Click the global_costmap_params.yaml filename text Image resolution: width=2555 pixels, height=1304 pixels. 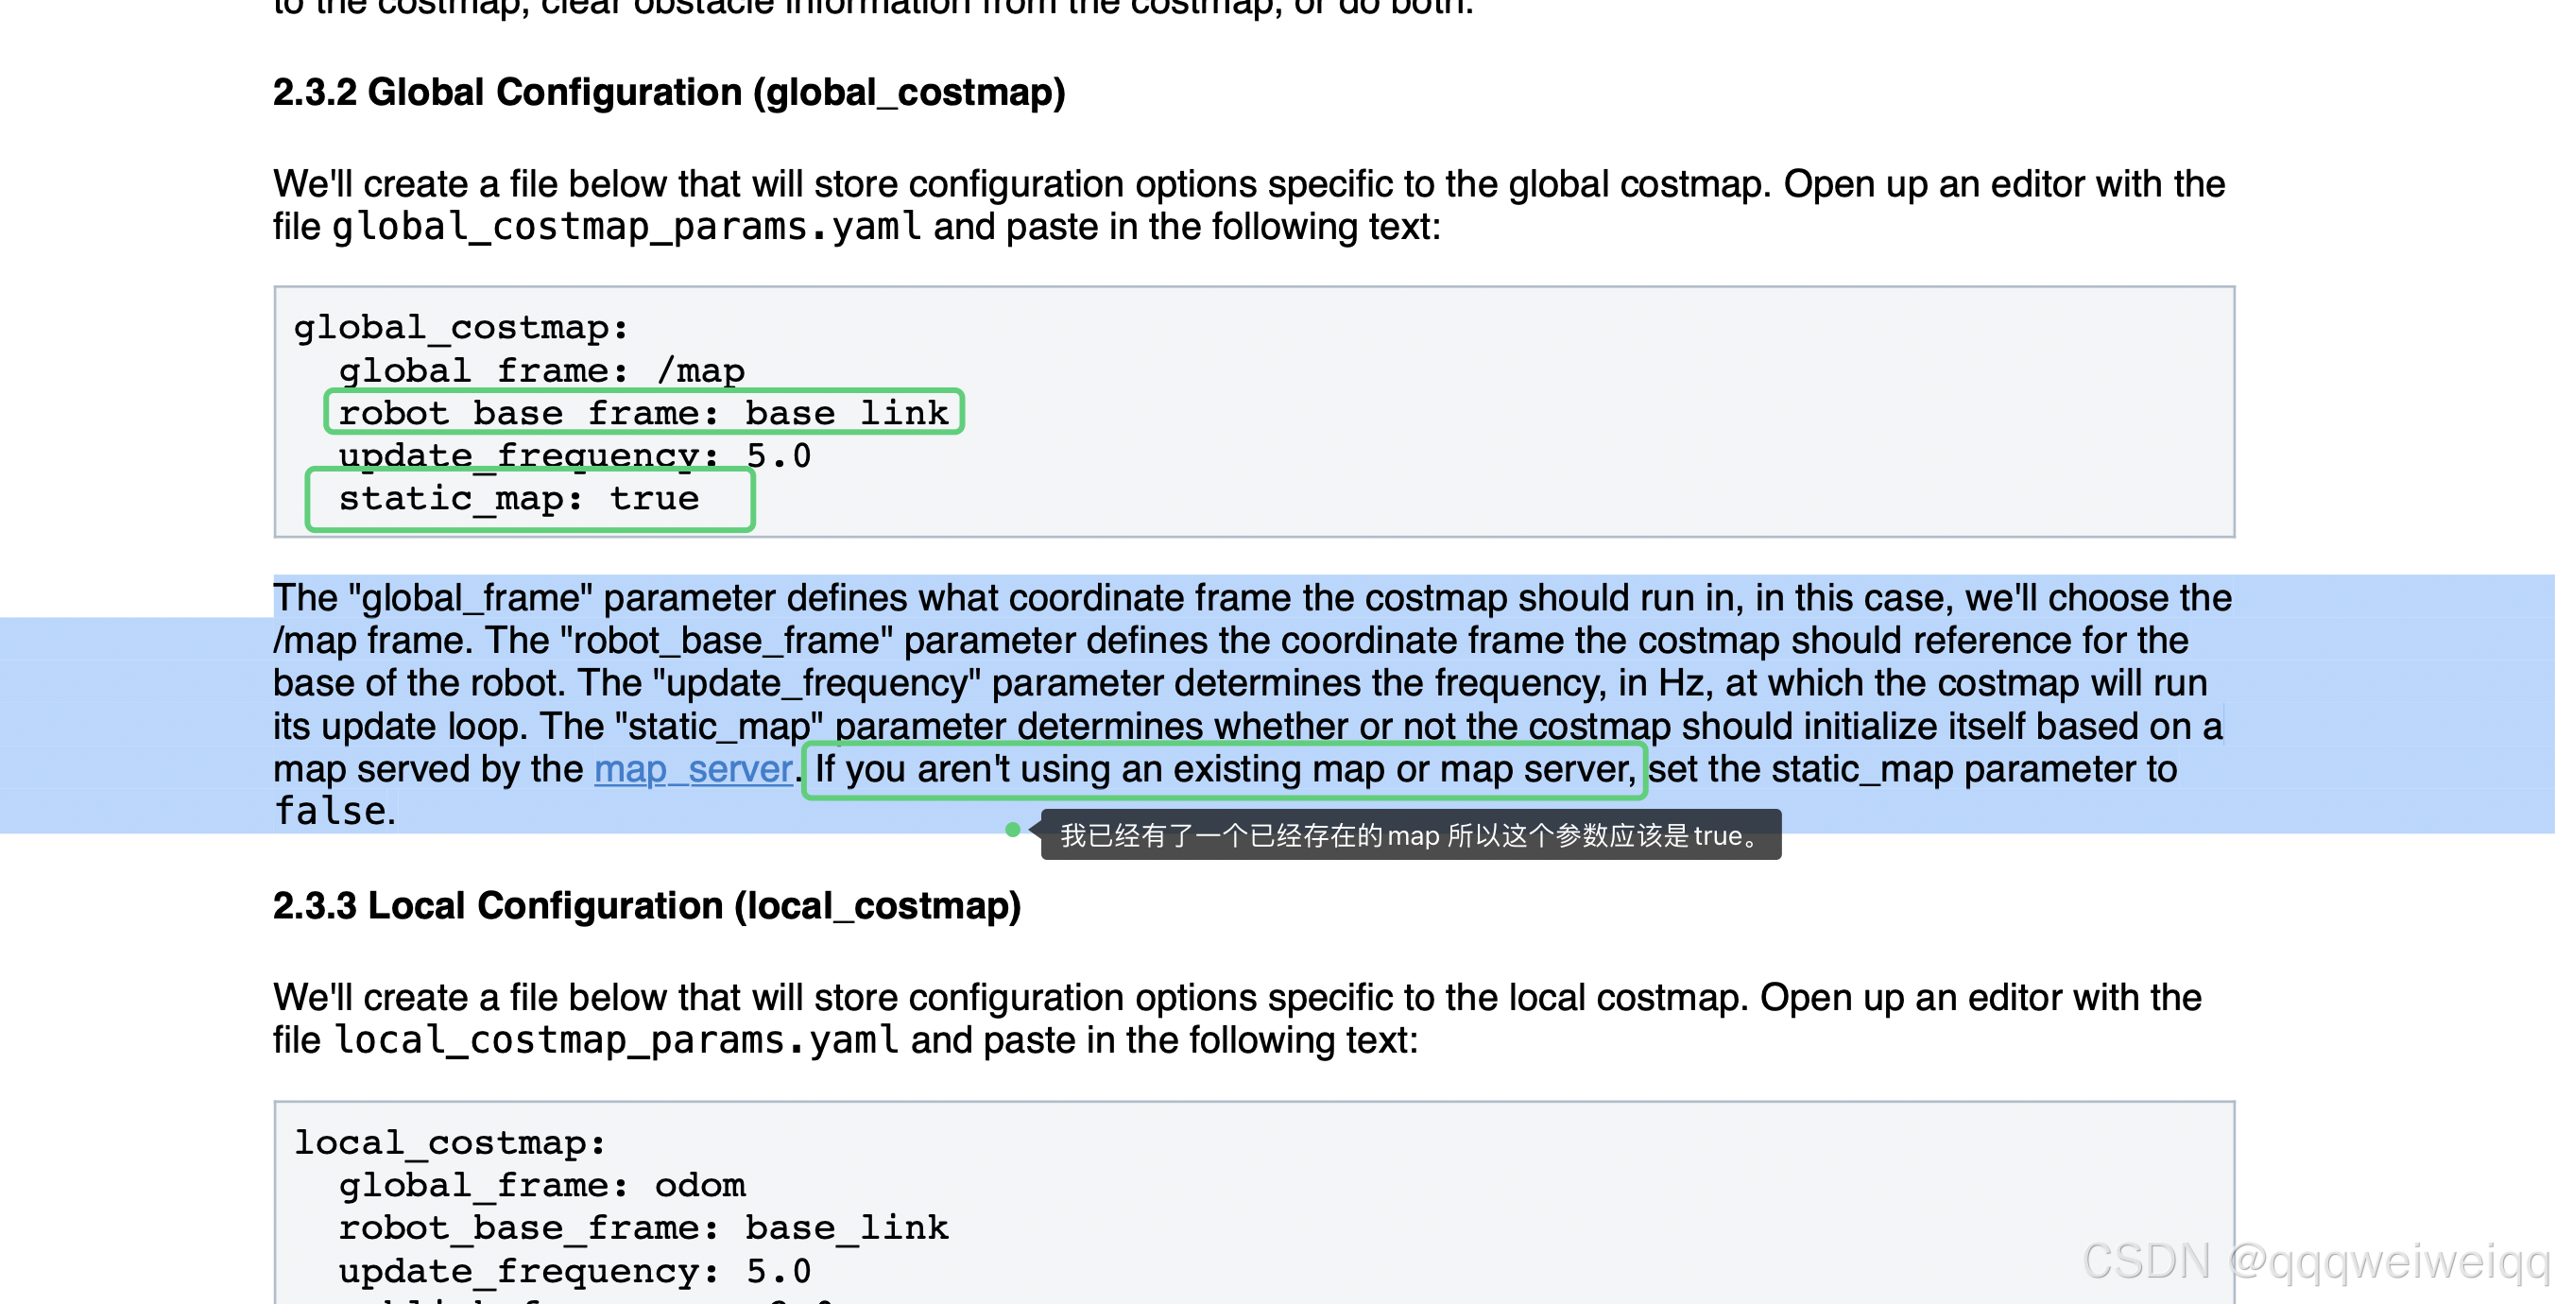[x=626, y=227]
